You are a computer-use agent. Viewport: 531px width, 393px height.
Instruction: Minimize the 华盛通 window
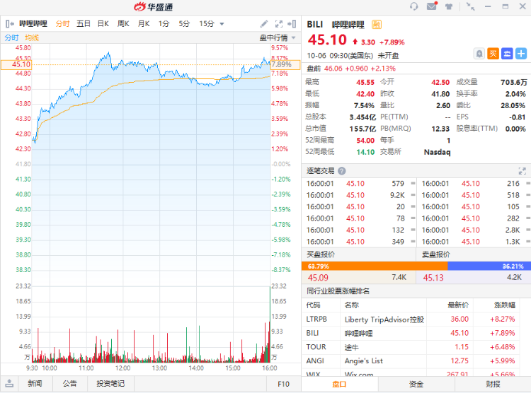pos(488,6)
